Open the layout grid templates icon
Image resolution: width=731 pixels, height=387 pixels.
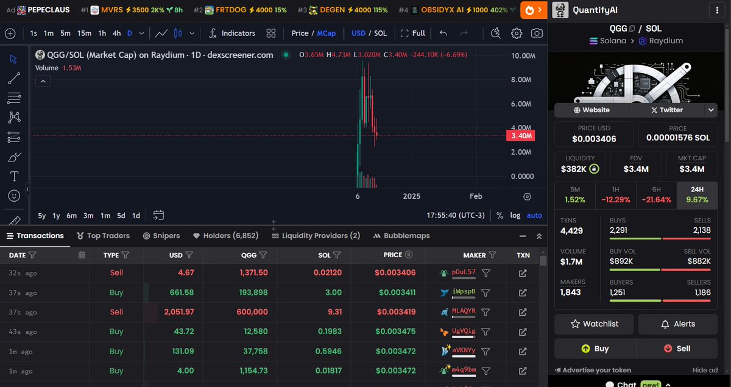(x=271, y=33)
